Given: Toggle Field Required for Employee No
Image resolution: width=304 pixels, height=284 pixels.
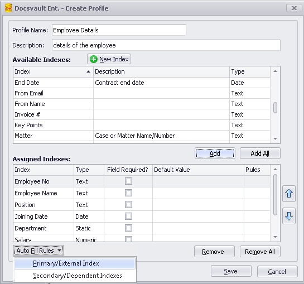Looking at the screenshot, I should click(128, 181).
